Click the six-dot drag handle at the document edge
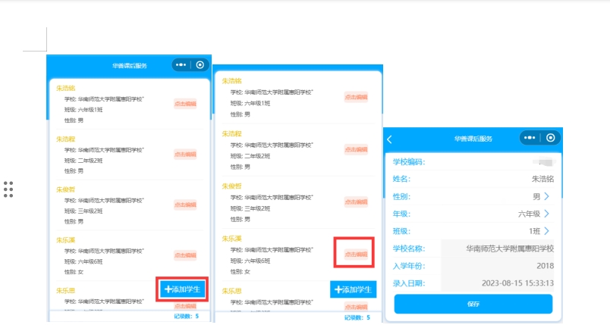610x325 pixels. click(x=8, y=189)
